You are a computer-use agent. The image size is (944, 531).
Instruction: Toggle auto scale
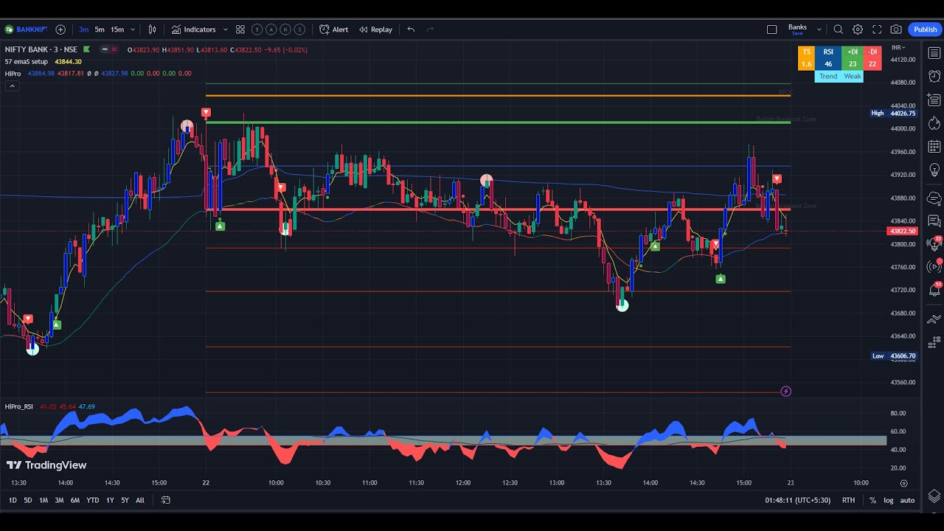coord(907,500)
